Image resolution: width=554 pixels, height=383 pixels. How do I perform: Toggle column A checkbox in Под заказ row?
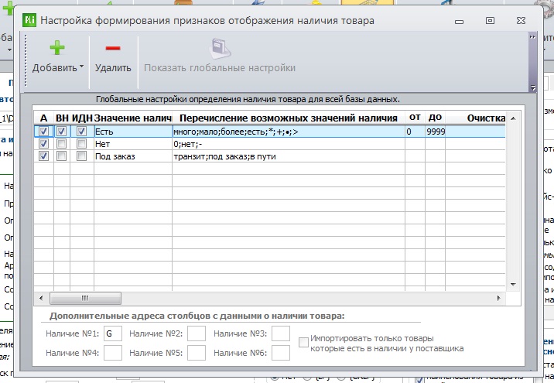[43, 156]
